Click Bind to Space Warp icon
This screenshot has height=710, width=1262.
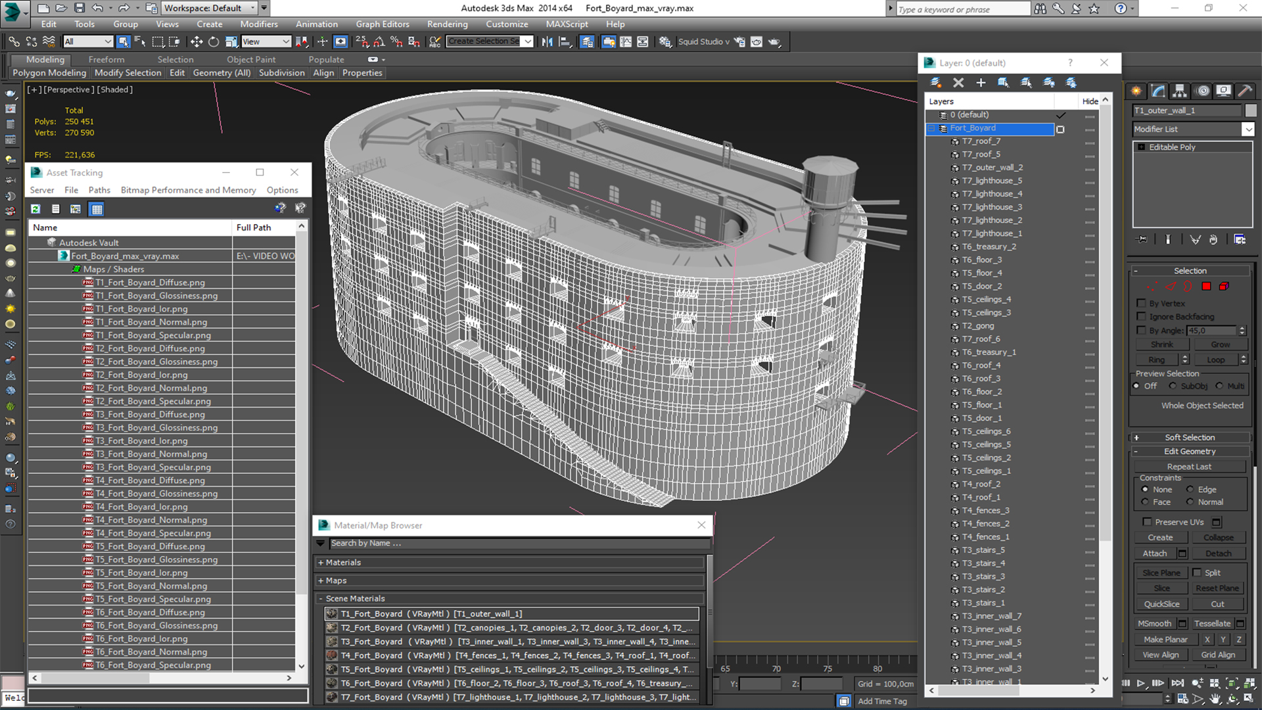point(49,41)
